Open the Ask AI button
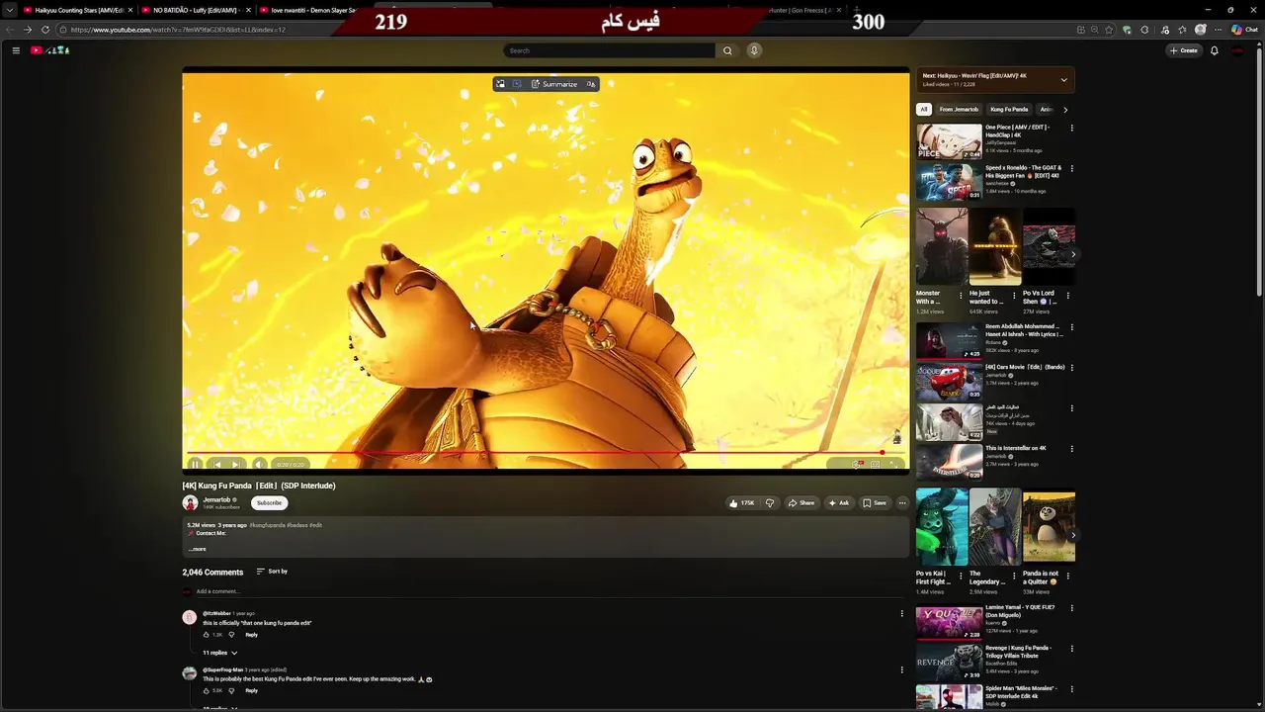 [x=839, y=503]
